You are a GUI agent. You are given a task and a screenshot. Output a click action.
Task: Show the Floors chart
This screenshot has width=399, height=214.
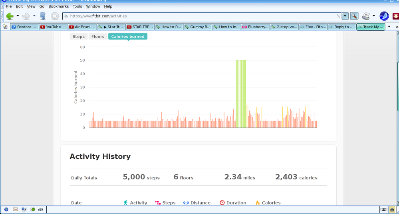pyautogui.click(x=98, y=37)
